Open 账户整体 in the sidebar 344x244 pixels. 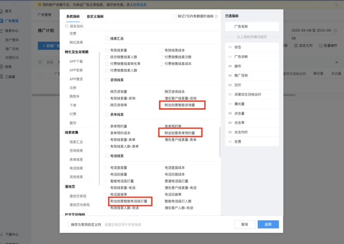click(x=12, y=40)
